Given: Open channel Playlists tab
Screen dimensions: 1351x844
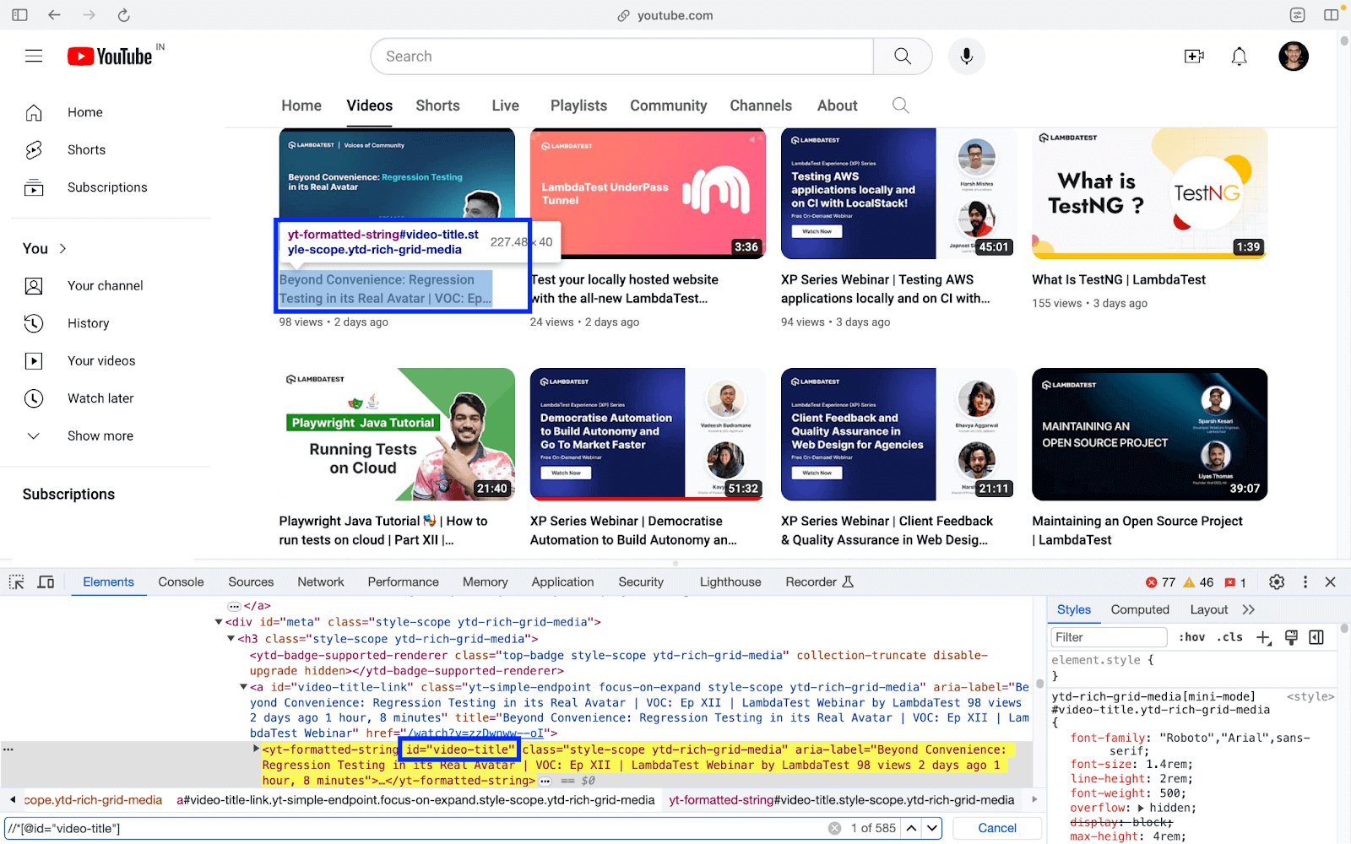Looking at the screenshot, I should (578, 105).
